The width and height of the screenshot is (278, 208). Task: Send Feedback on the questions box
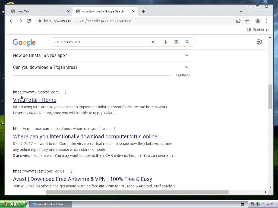click(x=183, y=75)
